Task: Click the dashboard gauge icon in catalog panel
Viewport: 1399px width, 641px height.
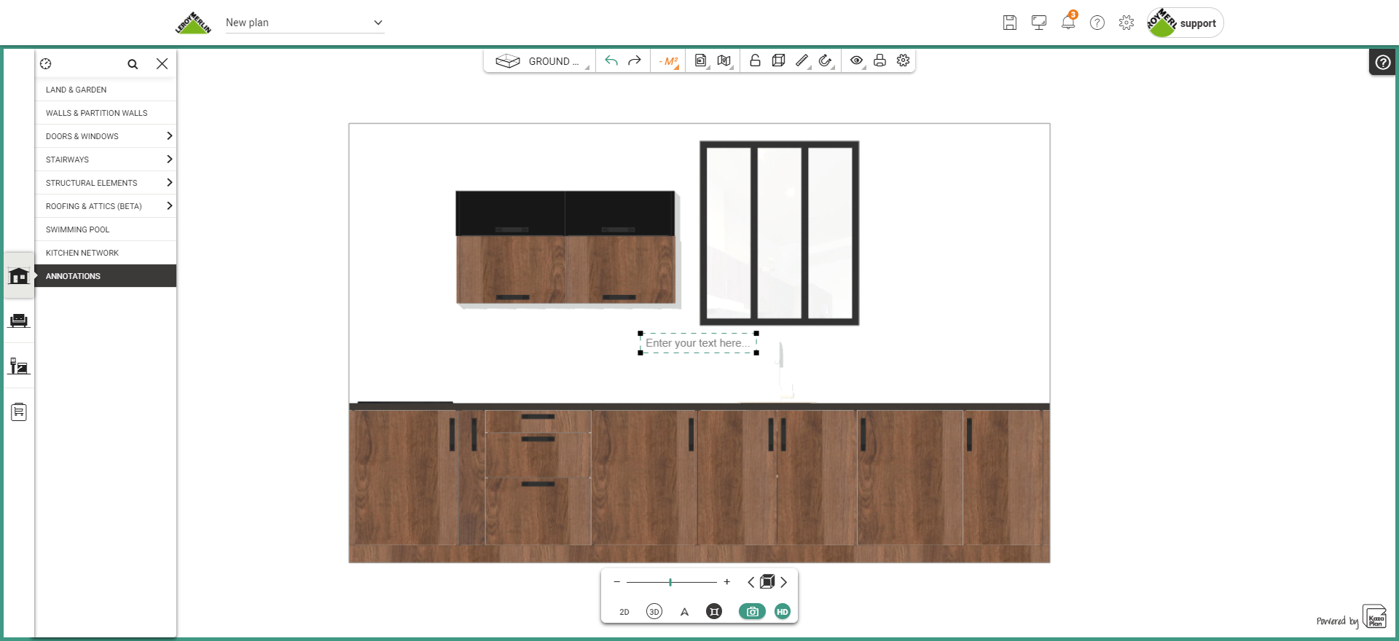Action: [46, 64]
